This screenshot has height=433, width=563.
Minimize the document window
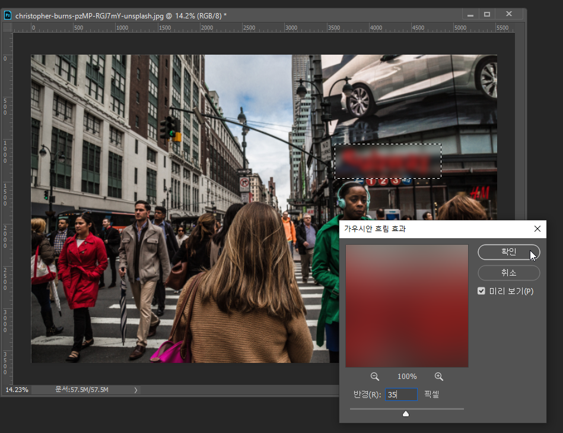(x=470, y=15)
